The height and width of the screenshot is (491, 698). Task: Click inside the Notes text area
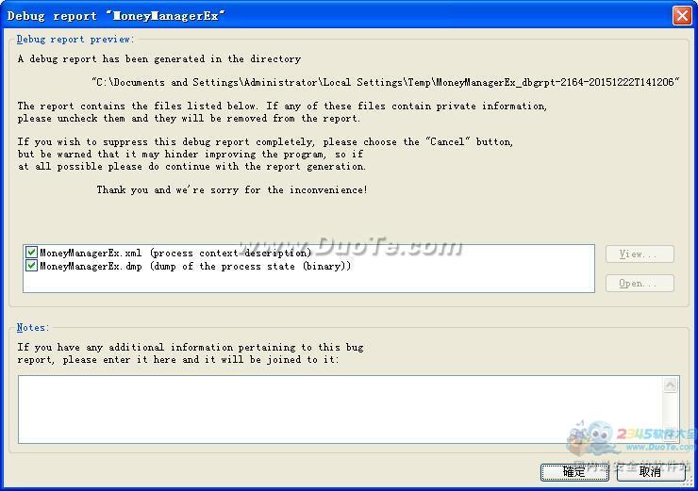coord(341,409)
